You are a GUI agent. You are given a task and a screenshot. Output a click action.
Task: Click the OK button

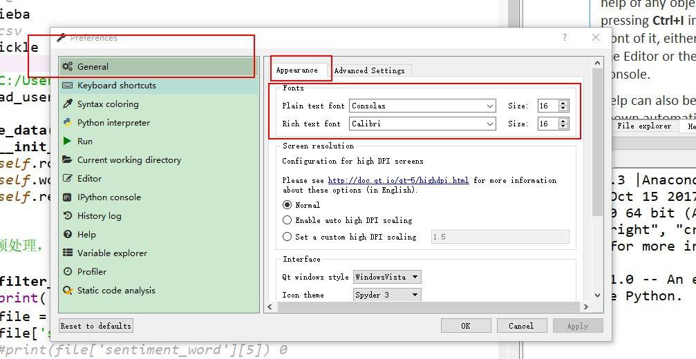pos(466,326)
